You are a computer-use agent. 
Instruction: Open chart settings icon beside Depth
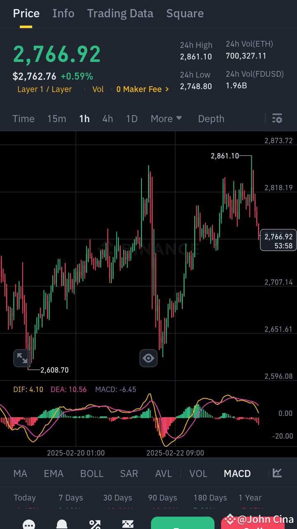277,119
